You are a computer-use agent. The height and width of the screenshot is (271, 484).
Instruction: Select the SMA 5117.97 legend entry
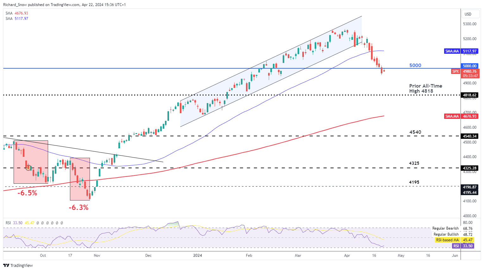[x=17, y=19]
